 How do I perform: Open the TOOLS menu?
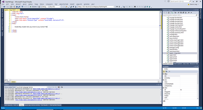[42, 4]
